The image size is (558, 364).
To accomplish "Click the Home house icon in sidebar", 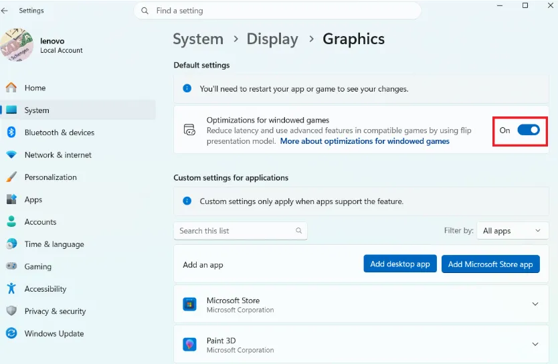I will click(11, 88).
